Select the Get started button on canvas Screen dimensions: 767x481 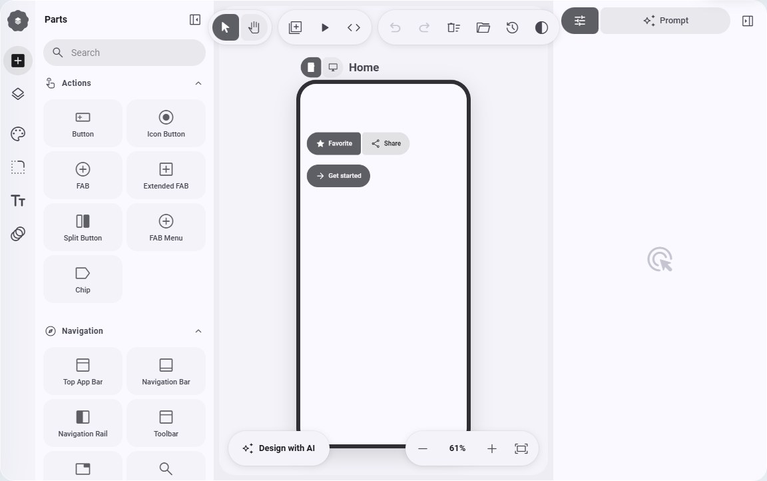(x=338, y=176)
